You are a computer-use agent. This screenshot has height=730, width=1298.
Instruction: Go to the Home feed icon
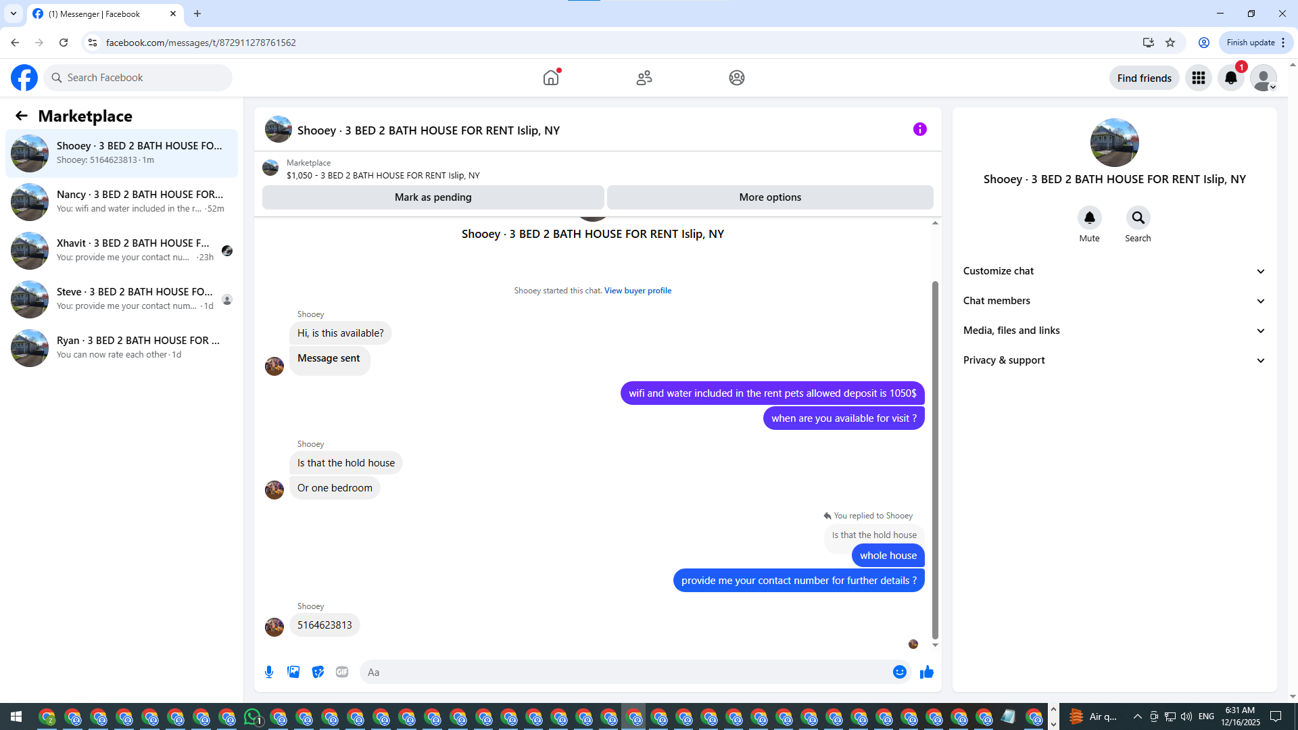pos(551,78)
